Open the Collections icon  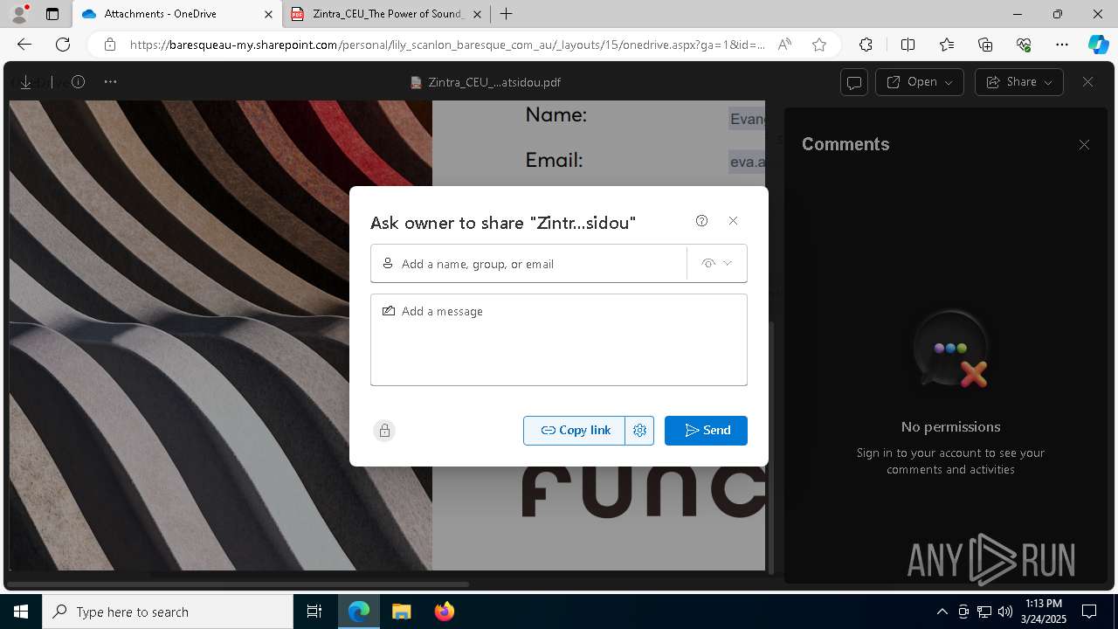coord(985,45)
